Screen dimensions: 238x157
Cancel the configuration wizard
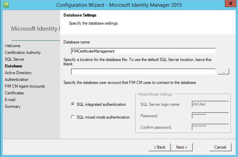(220, 147)
